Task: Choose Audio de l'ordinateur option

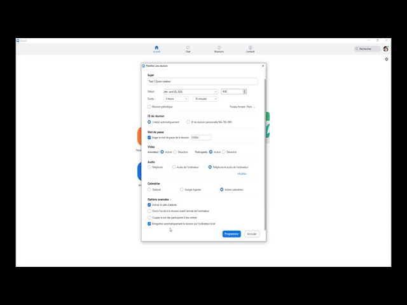Action: click(174, 167)
